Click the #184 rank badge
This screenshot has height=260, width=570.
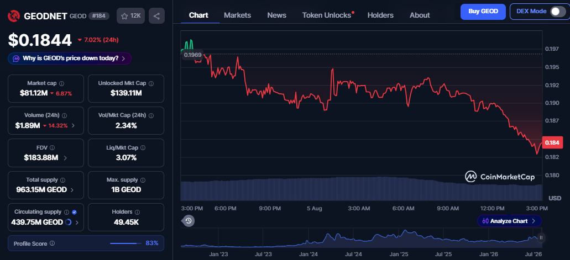click(98, 16)
